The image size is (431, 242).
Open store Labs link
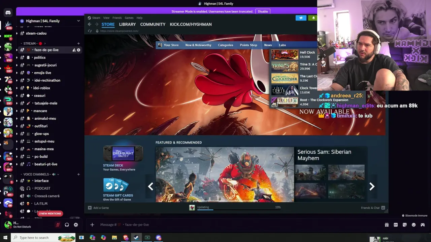click(282, 45)
